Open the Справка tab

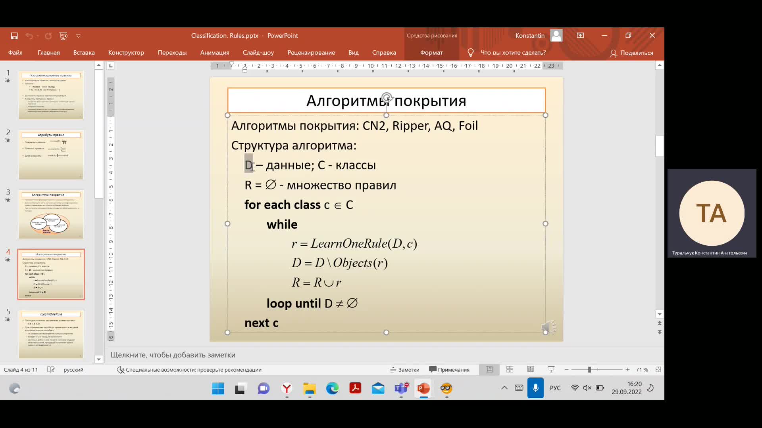[x=384, y=52]
